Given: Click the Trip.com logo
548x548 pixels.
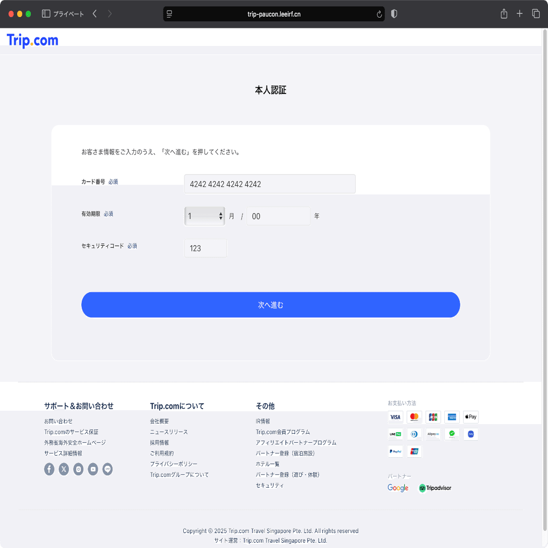Looking at the screenshot, I should (33, 41).
